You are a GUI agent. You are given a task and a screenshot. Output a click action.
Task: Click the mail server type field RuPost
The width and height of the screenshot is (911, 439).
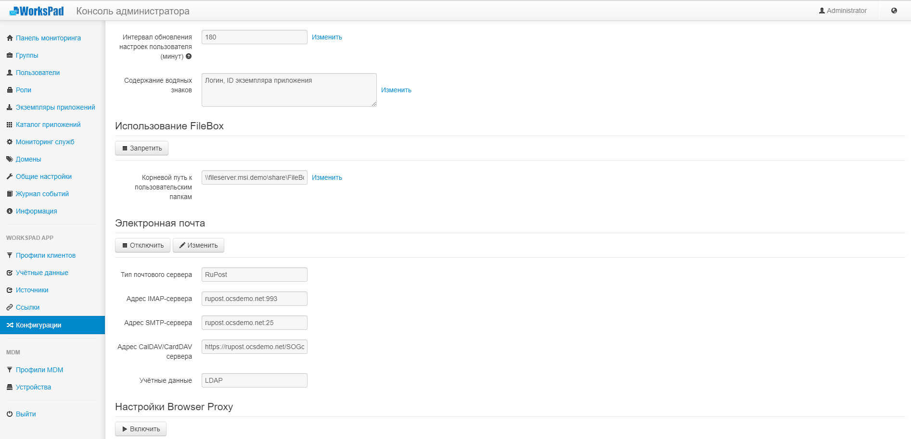point(254,275)
